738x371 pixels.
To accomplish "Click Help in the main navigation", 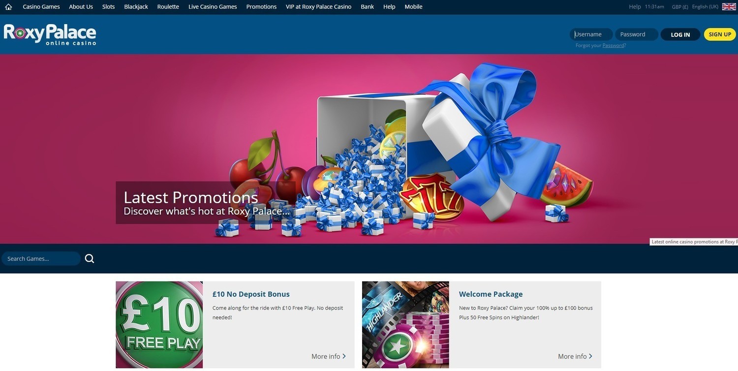I will point(389,7).
